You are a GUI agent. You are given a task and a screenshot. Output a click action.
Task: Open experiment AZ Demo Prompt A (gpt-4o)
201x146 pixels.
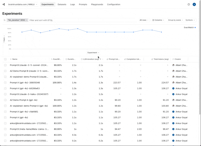coord(24,100)
